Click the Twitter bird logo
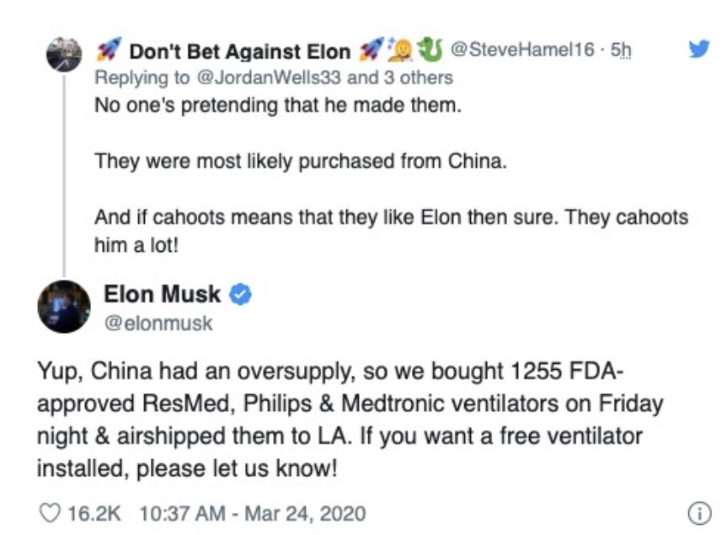 pyautogui.click(x=698, y=50)
